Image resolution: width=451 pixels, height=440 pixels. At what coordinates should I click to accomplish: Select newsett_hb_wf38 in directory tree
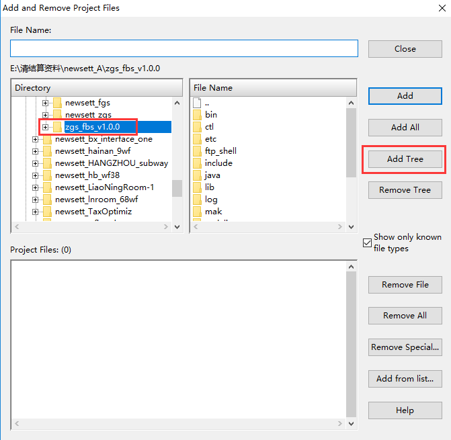pyautogui.click(x=87, y=175)
